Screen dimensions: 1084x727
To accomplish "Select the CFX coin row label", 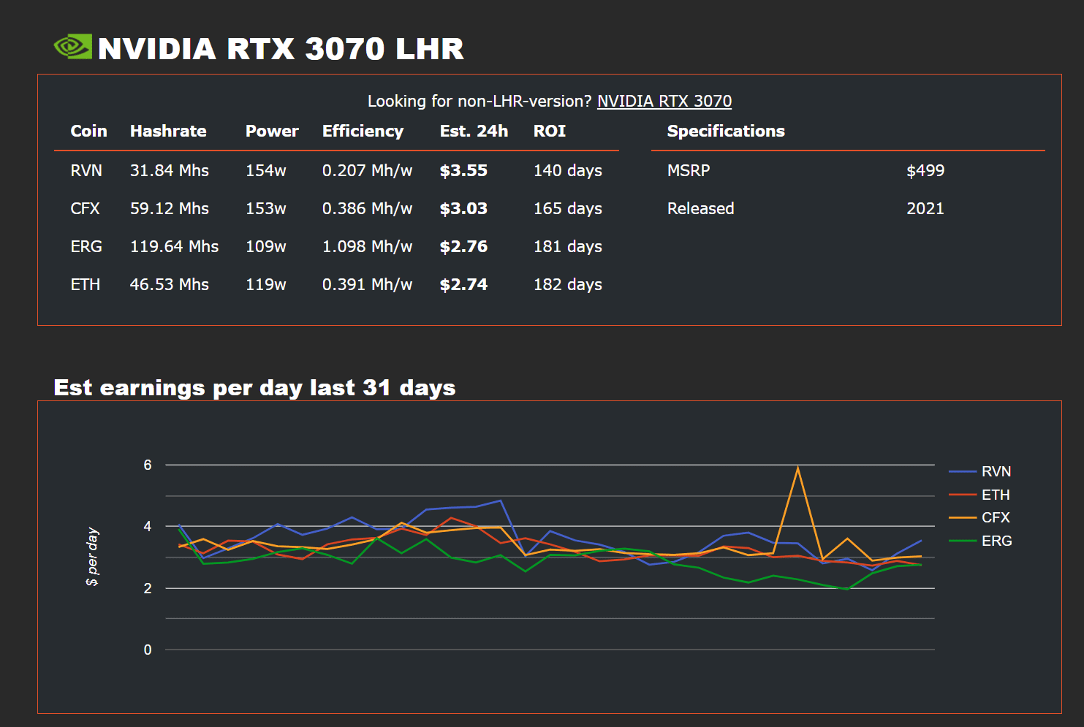I will 85,208.
